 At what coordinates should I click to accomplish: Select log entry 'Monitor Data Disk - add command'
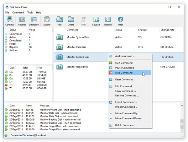[x=59, y=113]
